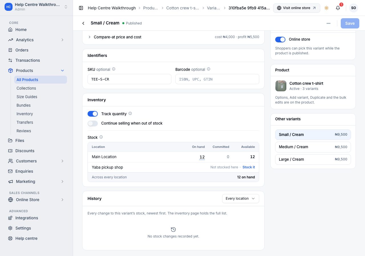Expand the Analytics submenu chevron
Screen dimensions: 365x256
tap(62, 40)
